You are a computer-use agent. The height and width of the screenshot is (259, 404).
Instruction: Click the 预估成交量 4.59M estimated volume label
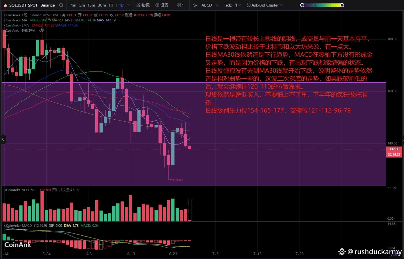[x=66, y=190]
